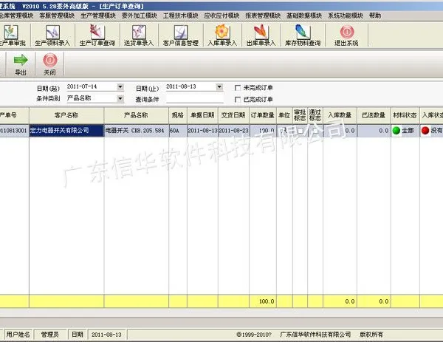Toggle the 审批标志 checkbox in first row
Image resolution: width=443 pixels, height=342 pixels.
(301, 131)
